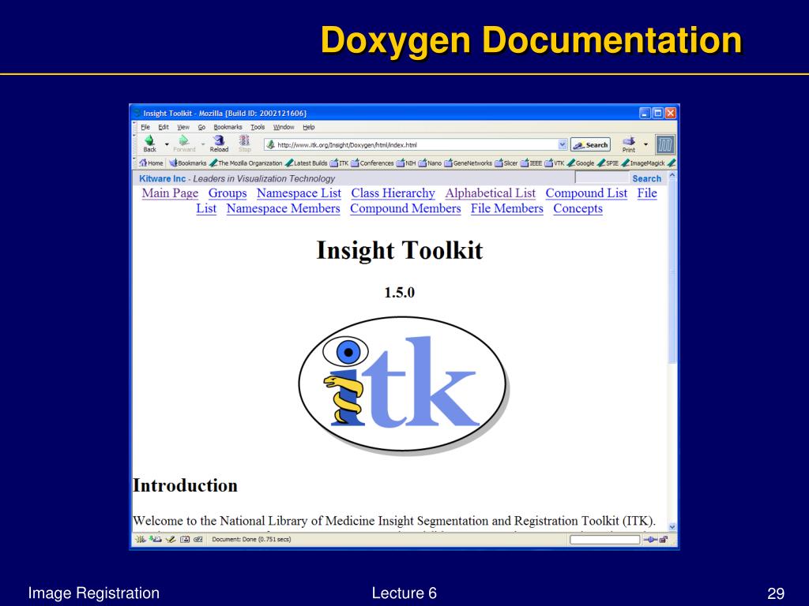
Task: Follow the Compound List link
Action: (x=586, y=193)
